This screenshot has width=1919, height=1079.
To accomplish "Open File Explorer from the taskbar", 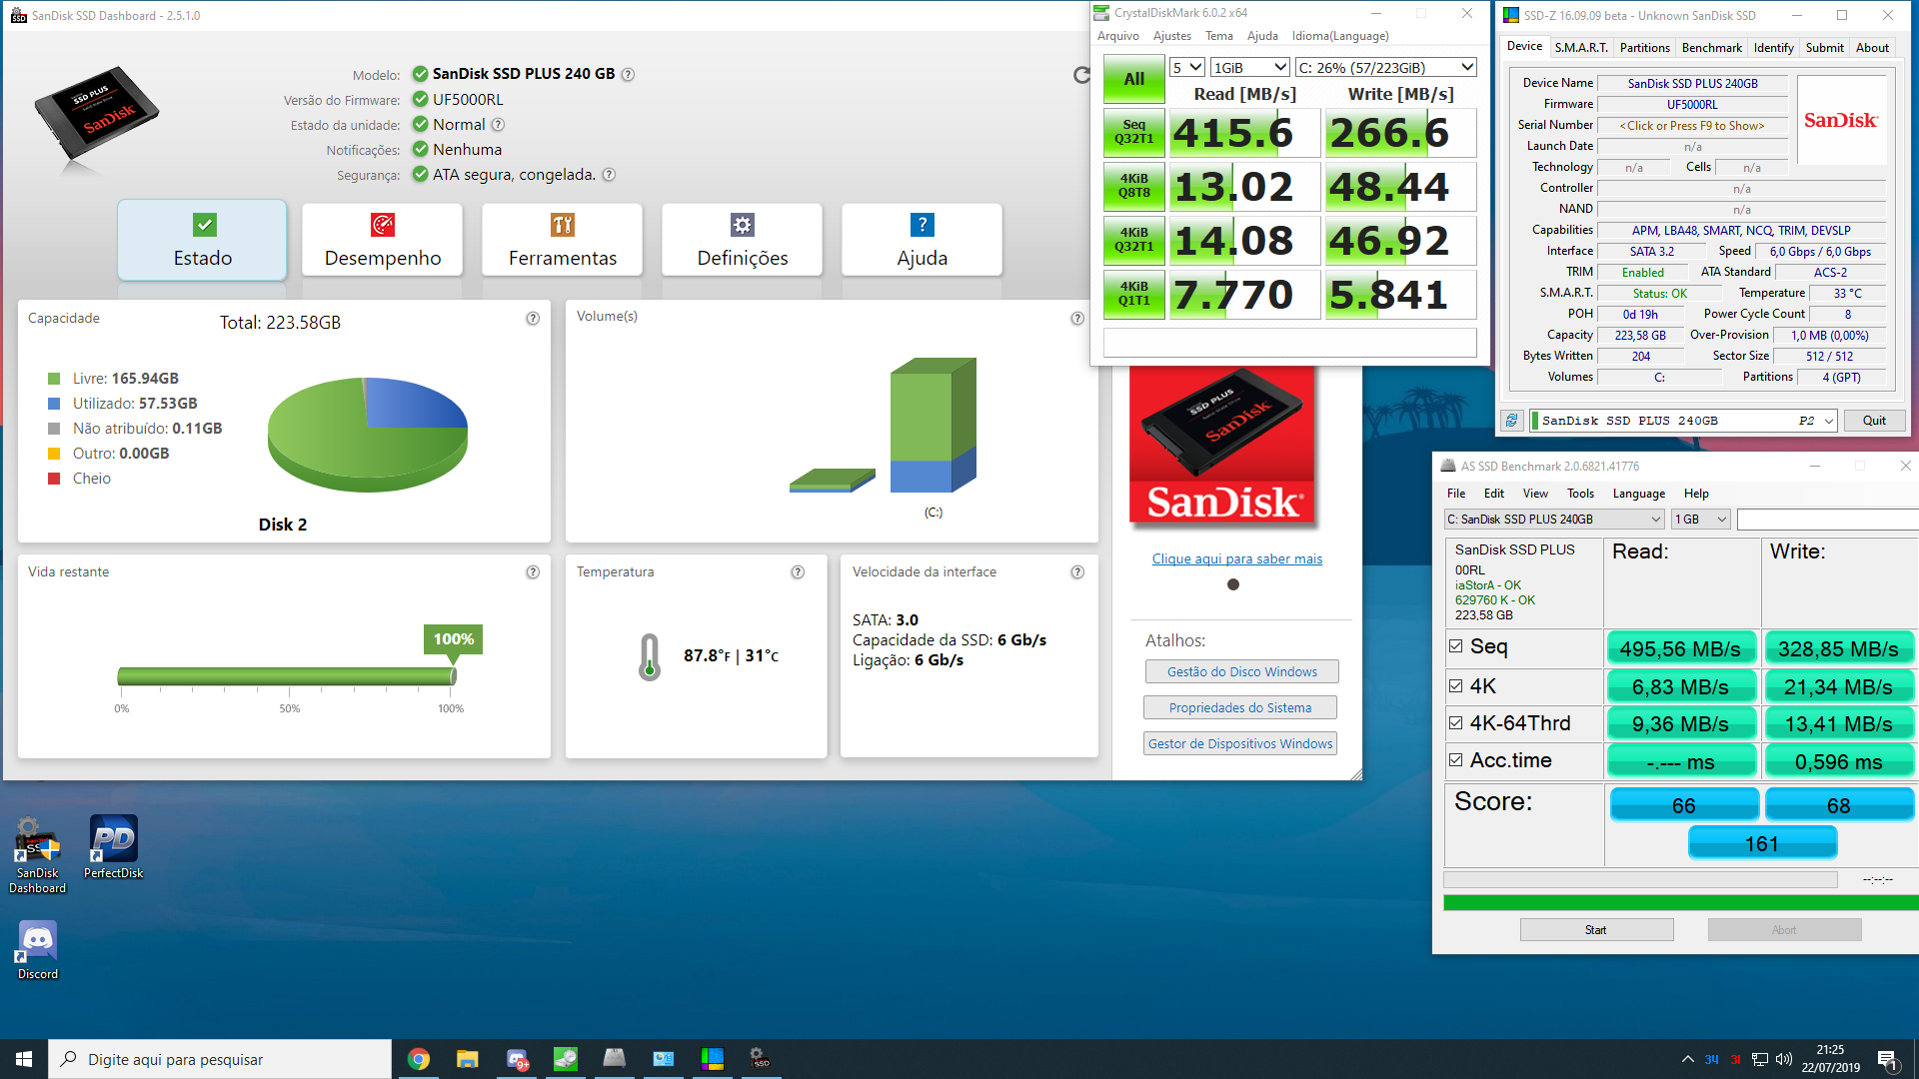I will [468, 1059].
